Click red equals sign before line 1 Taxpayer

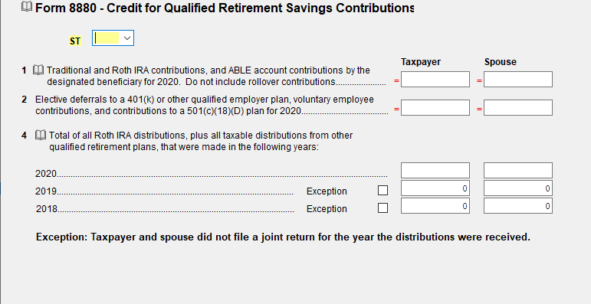(x=396, y=80)
